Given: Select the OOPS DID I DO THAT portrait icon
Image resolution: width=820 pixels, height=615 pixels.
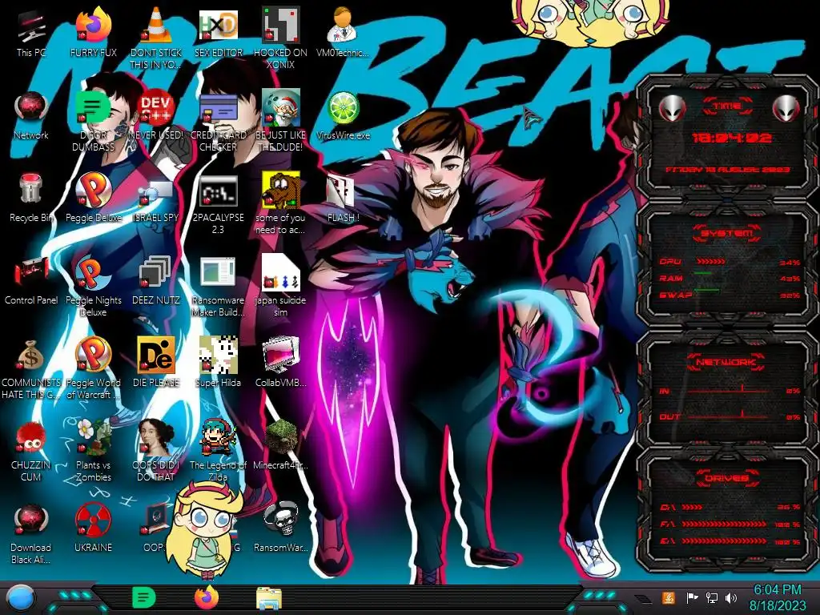Looking at the screenshot, I should [155, 451].
